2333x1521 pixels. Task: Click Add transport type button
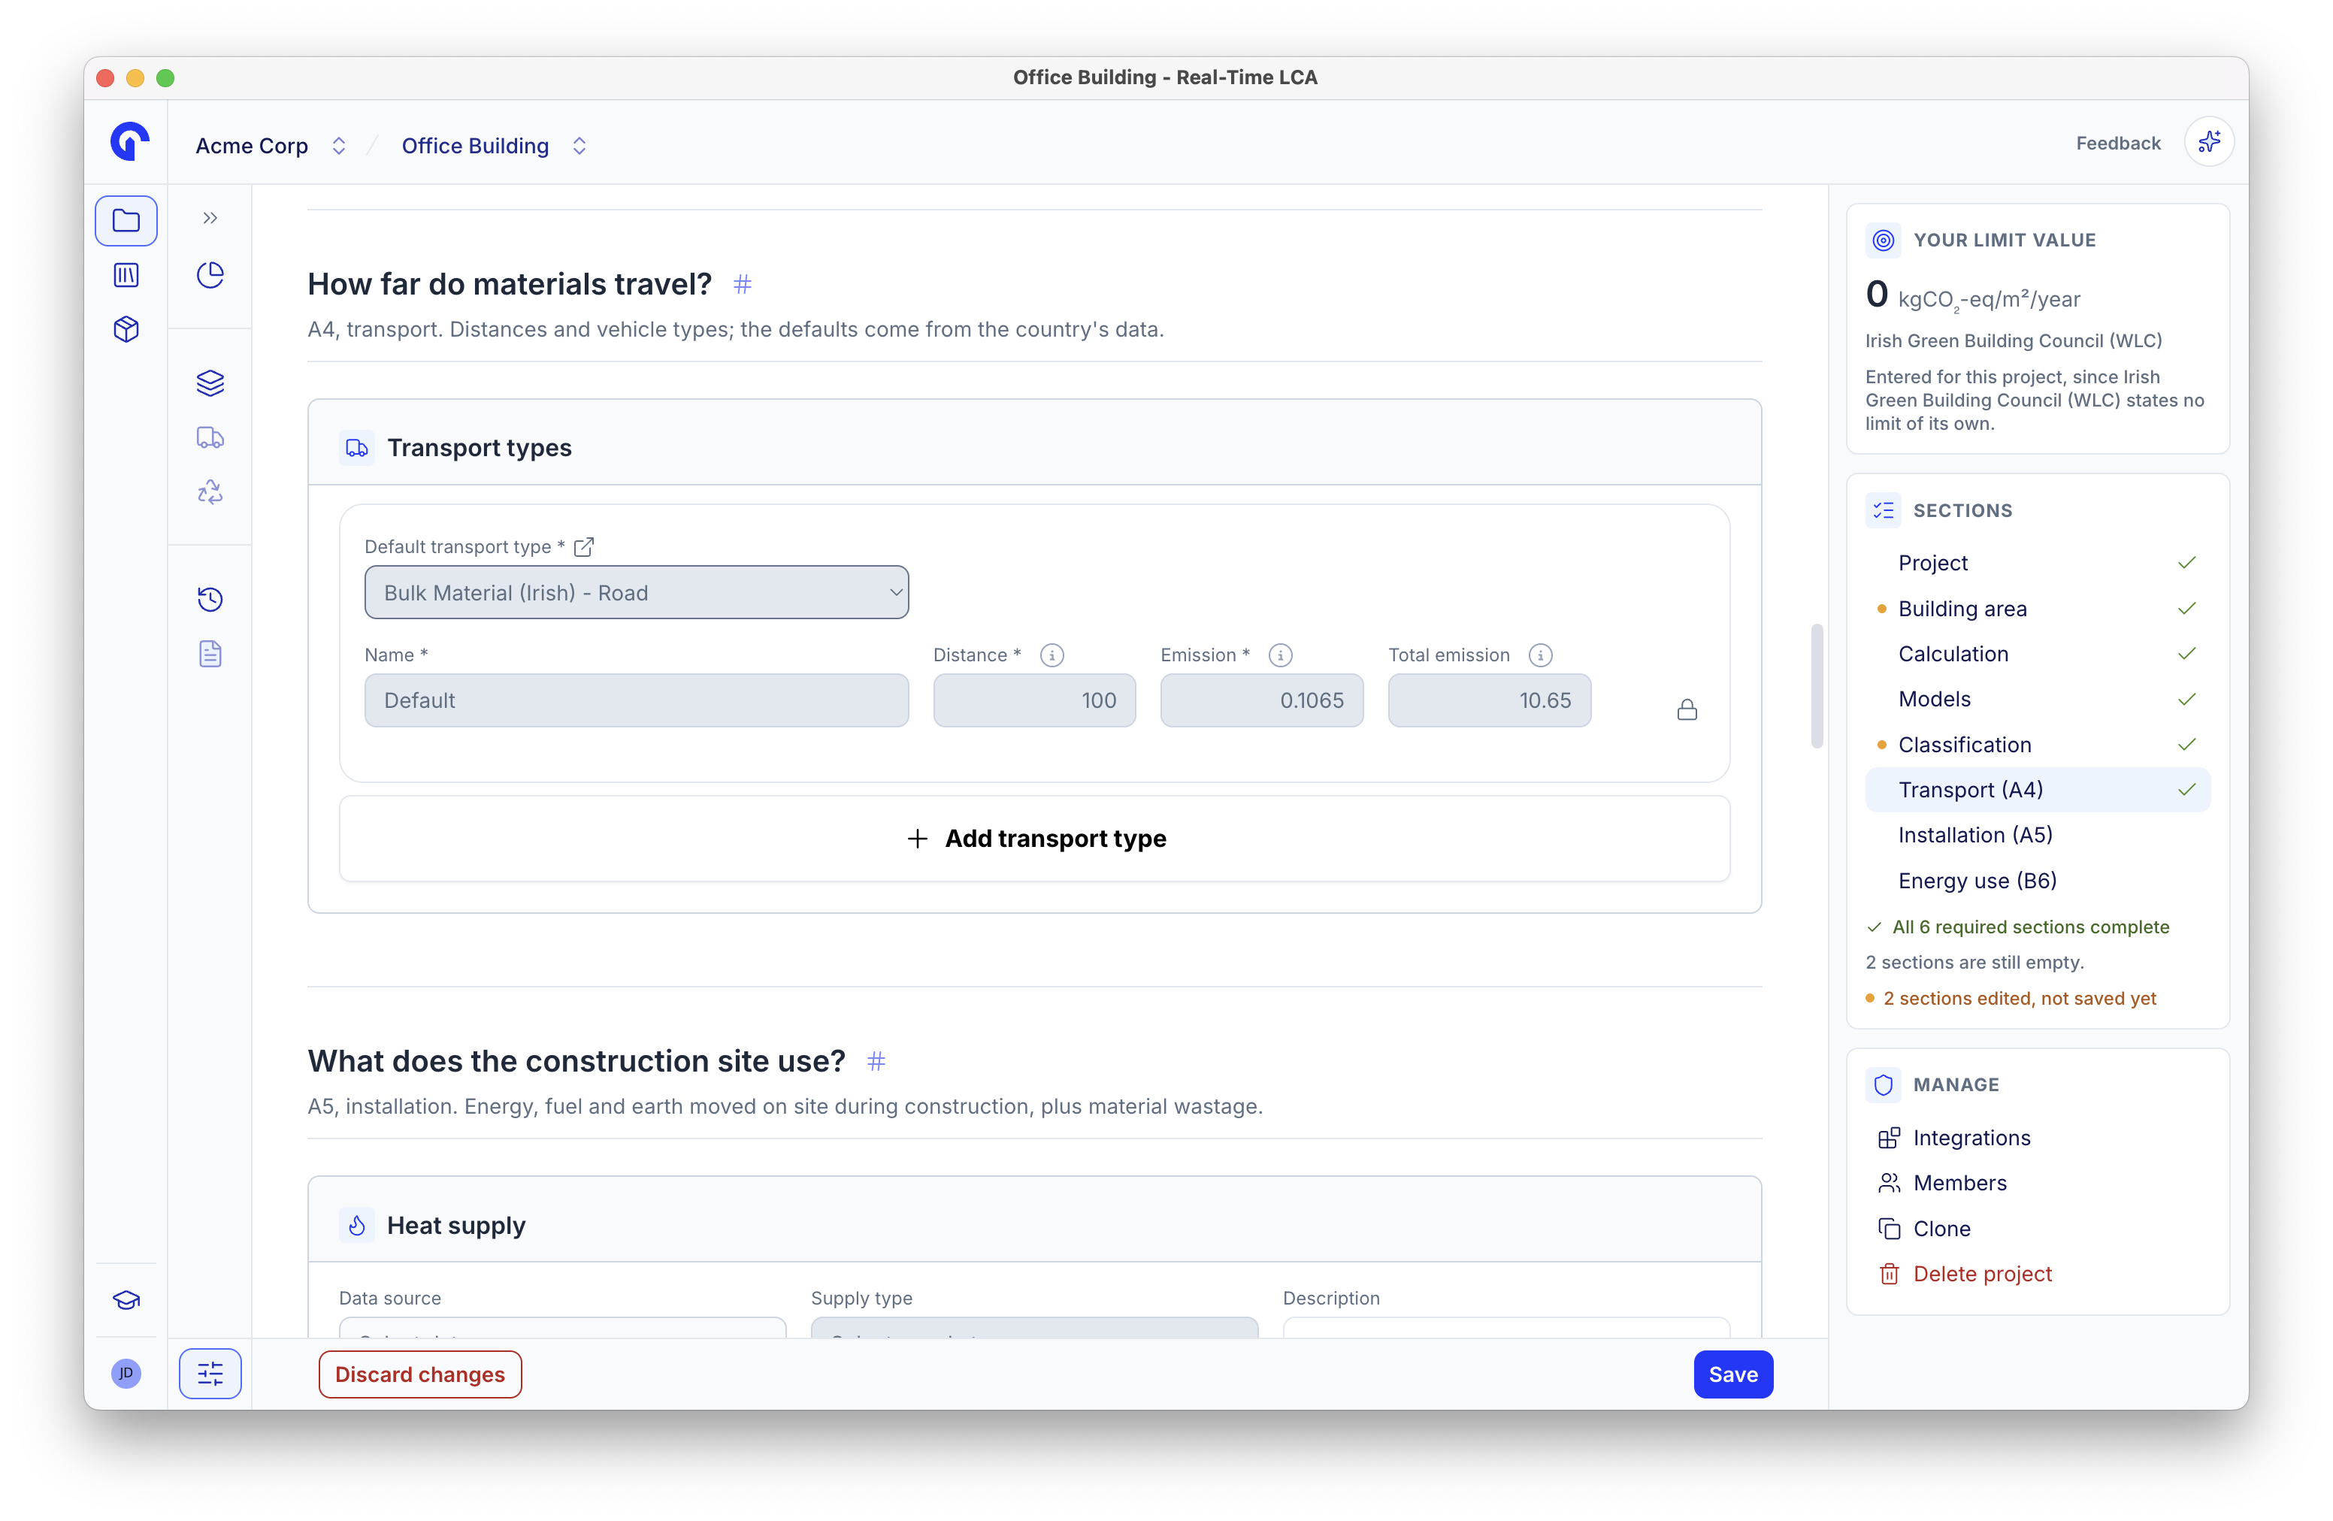tap(1034, 839)
